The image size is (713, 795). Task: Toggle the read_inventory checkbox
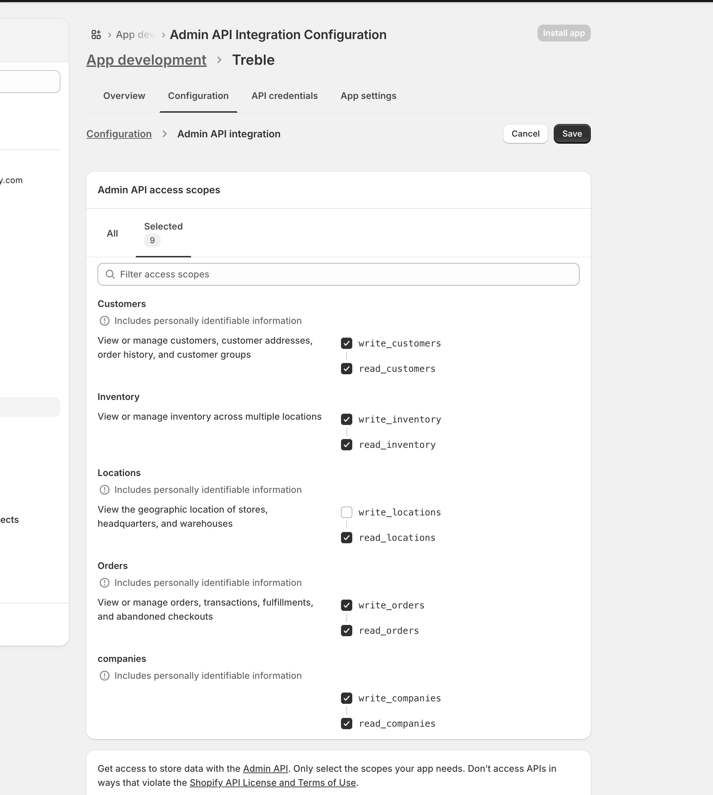pyautogui.click(x=347, y=445)
